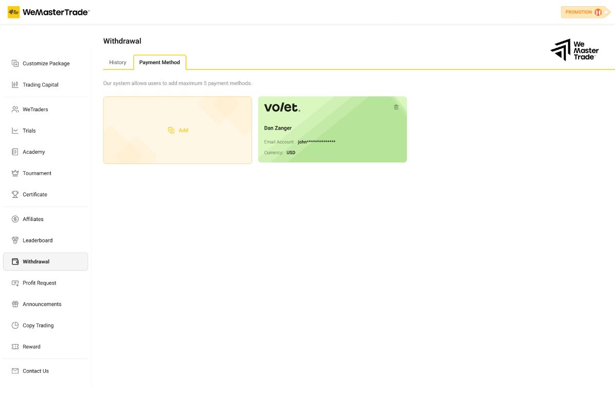Screen dimensions: 615x410
Task: Open the Academy section icon
Action: tap(15, 152)
